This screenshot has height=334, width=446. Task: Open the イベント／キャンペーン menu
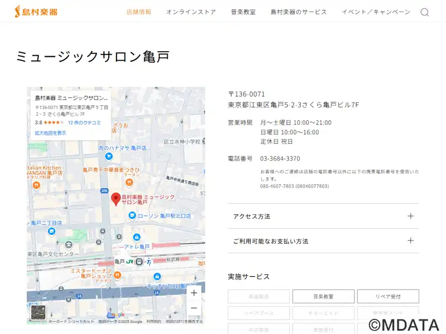pos(376,12)
